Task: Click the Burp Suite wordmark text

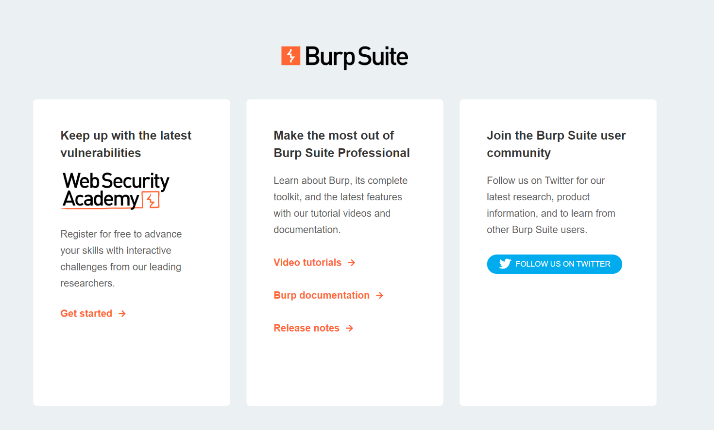Action: (357, 57)
